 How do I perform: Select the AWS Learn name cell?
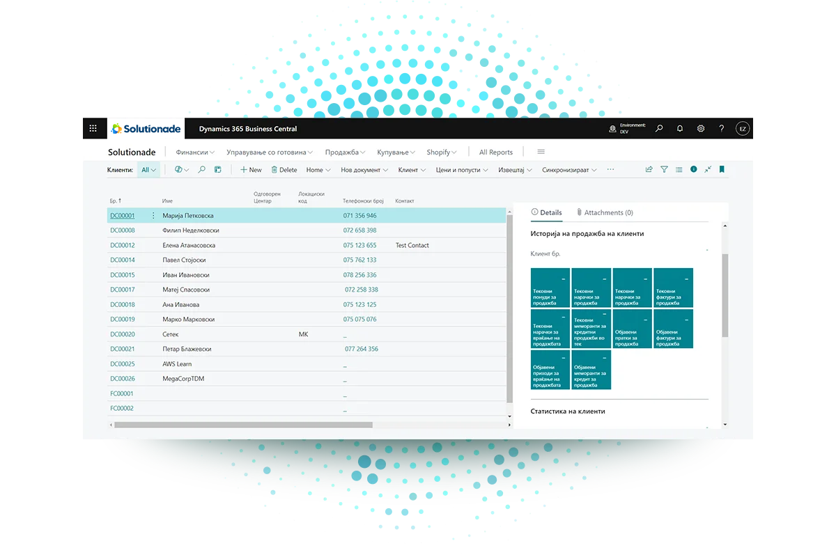point(177,364)
